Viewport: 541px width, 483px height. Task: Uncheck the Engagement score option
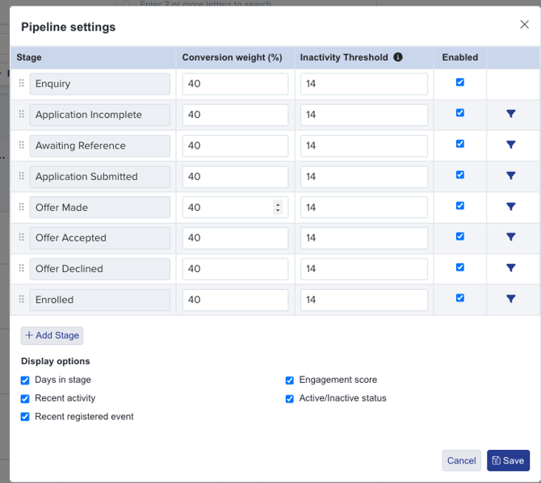290,380
